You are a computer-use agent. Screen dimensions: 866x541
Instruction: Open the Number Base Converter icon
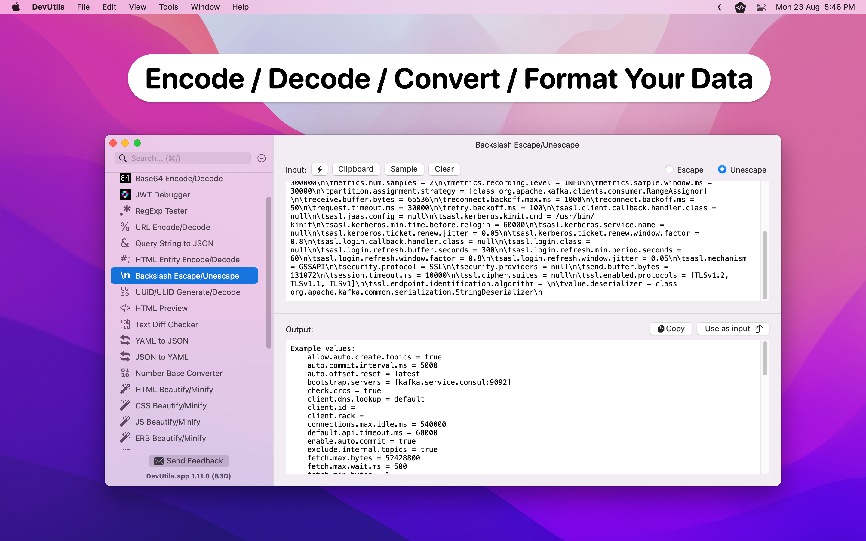(x=125, y=373)
